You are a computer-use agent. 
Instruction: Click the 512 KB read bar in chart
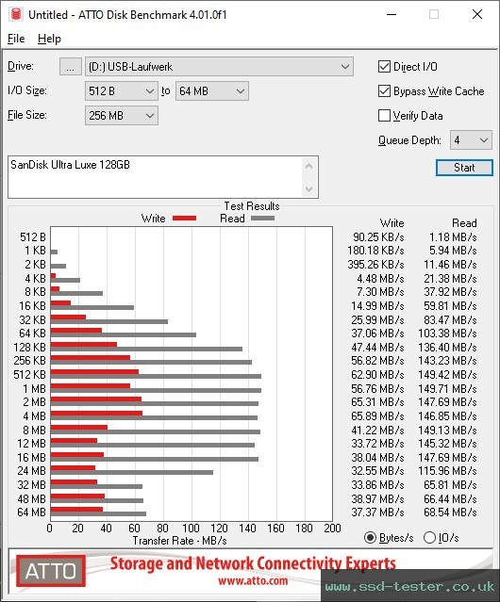156,377
